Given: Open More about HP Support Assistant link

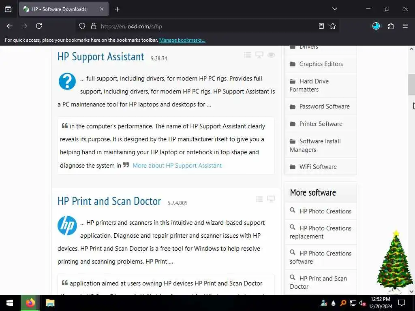Looking at the screenshot, I should point(177,166).
